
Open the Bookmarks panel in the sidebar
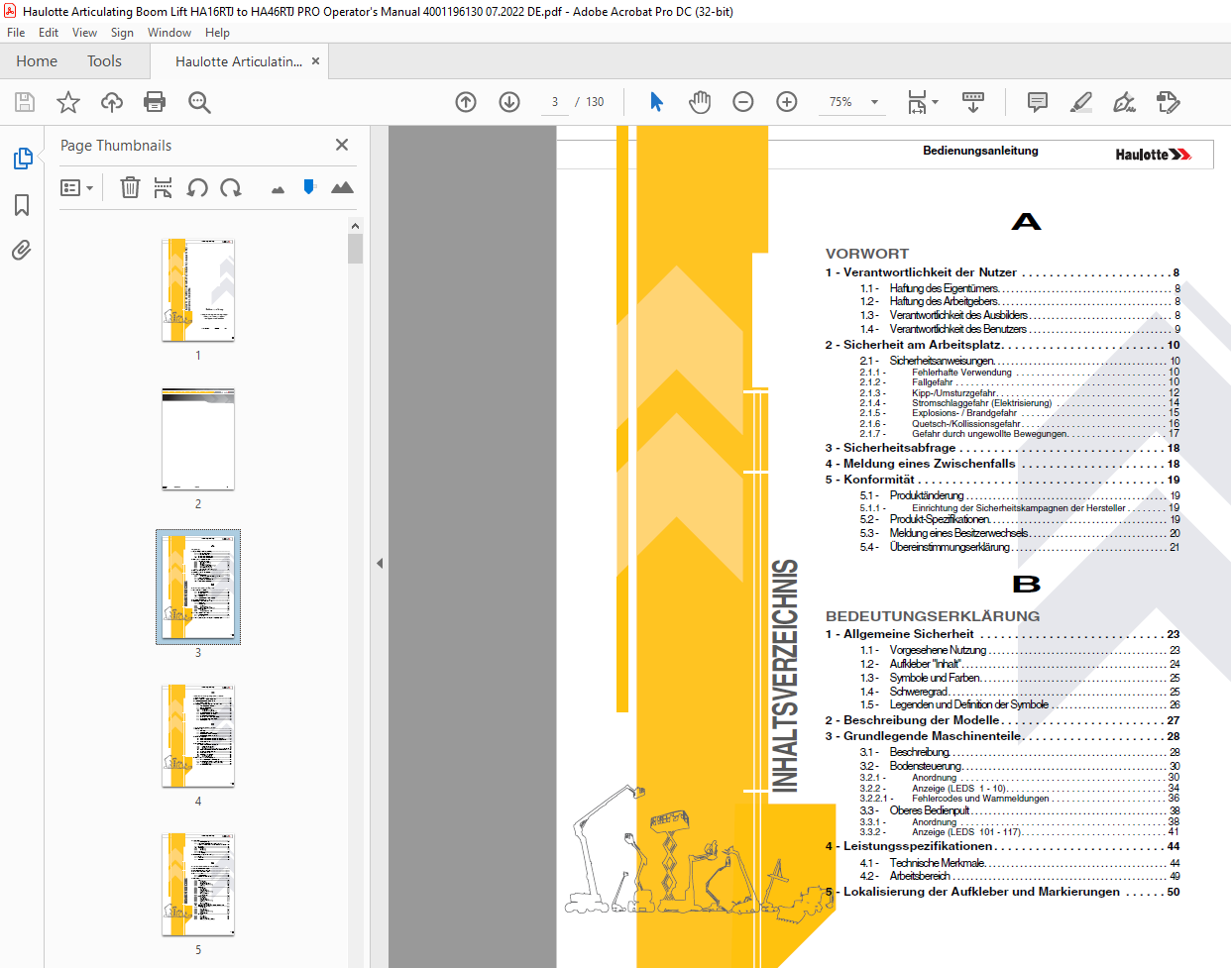pos(22,205)
